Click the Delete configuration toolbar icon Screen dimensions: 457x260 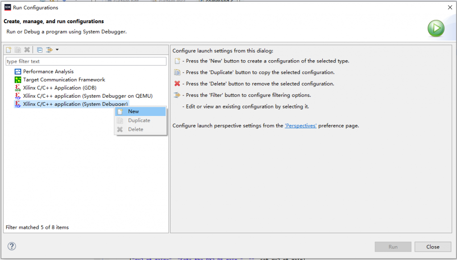click(x=27, y=50)
